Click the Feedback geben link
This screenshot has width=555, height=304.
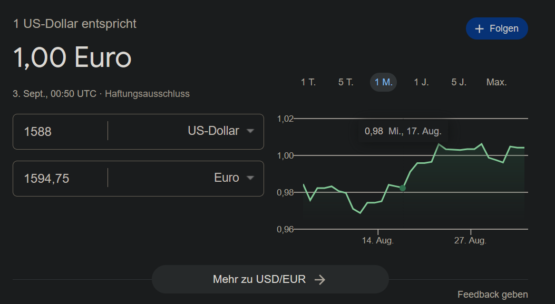coord(492,295)
